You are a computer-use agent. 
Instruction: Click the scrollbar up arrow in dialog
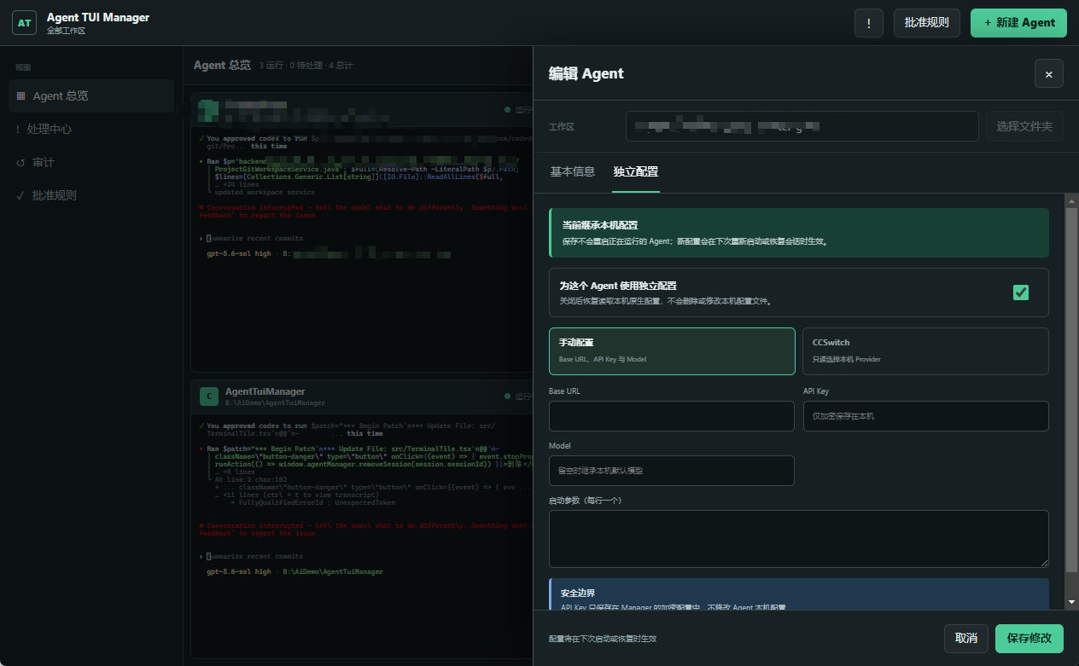point(1072,200)
